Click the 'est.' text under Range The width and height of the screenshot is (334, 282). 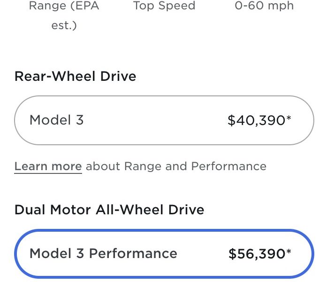tap(64, 25)
